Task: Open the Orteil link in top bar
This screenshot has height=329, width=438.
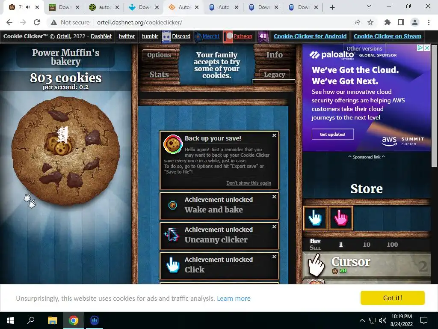Action: (63, 36)
